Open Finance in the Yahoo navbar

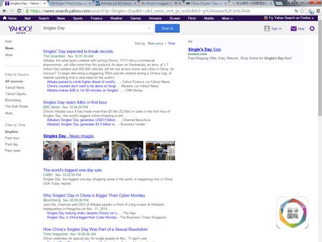point(96,18)
